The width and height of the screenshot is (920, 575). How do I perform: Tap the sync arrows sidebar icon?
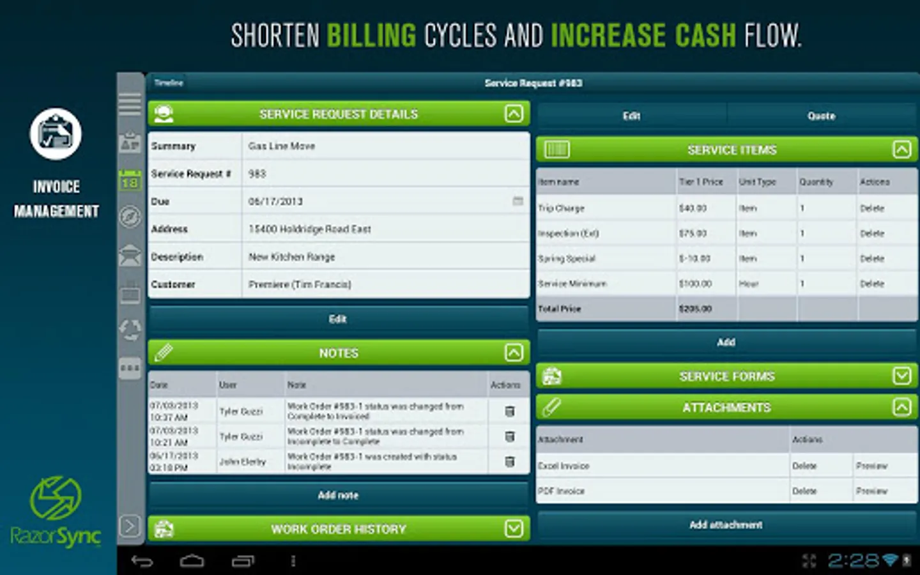[130, 330]
